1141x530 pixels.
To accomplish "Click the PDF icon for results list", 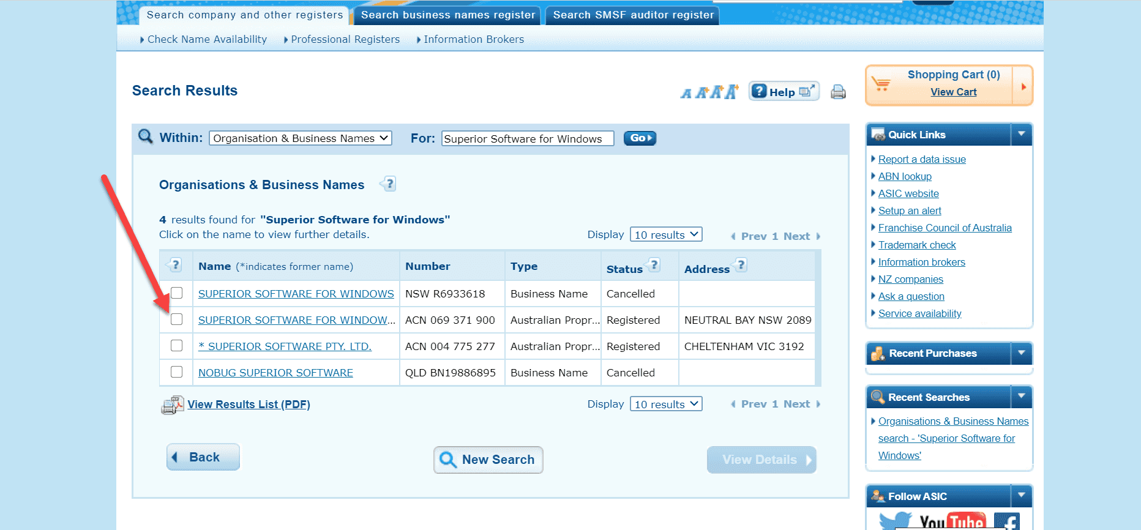I will (x=172, y=405).
